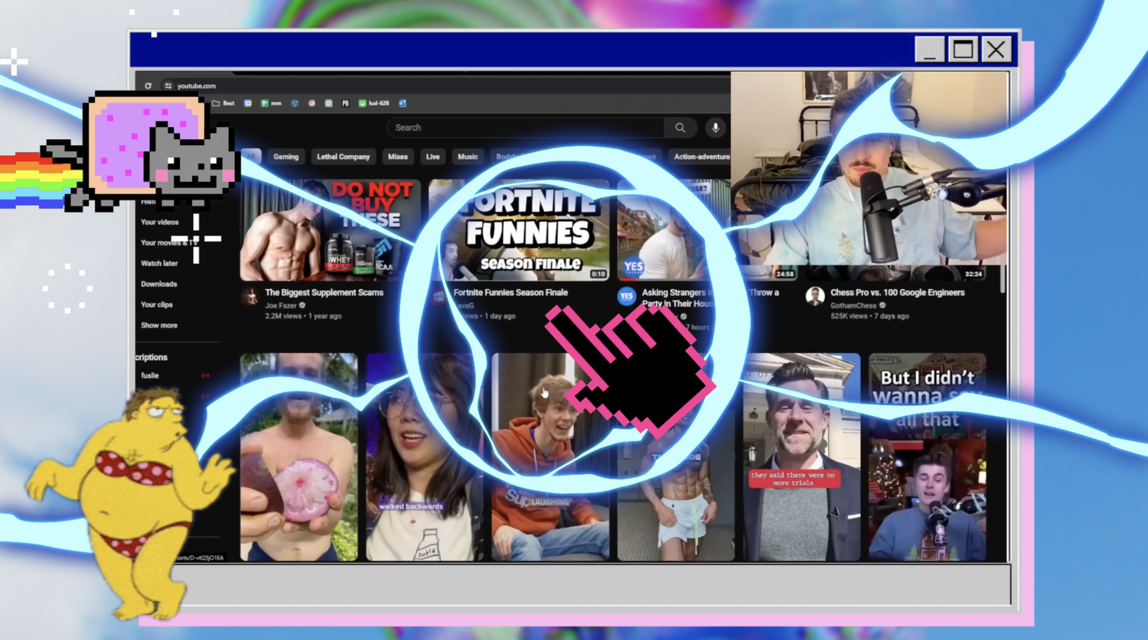Open Your clips in sidebar
1148x640 pixels.
coord(157,304)
